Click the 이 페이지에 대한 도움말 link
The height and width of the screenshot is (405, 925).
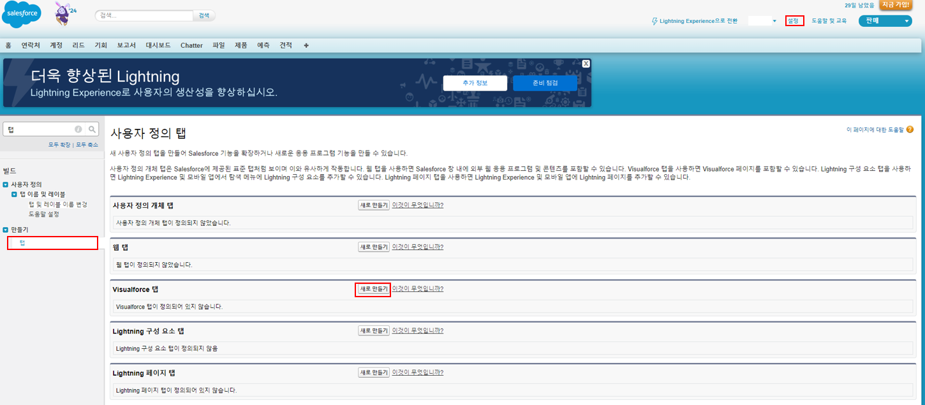875,129
